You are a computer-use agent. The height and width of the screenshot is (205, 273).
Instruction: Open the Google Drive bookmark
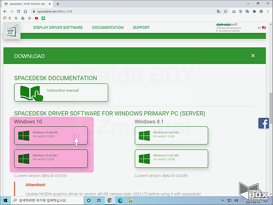point(23,18)
